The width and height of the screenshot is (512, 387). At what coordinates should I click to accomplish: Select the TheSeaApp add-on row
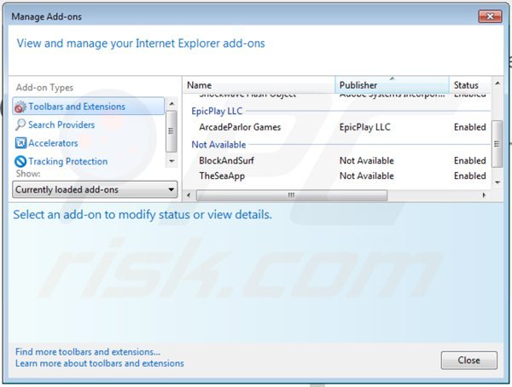(x=337, y=176)
